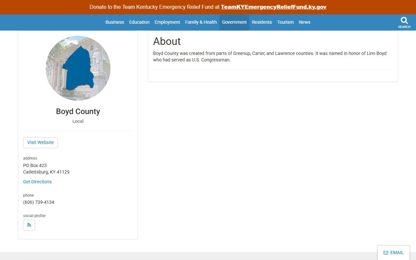Open the Government menu
This screenshot has height=260, width=416.
click(234, 22)
